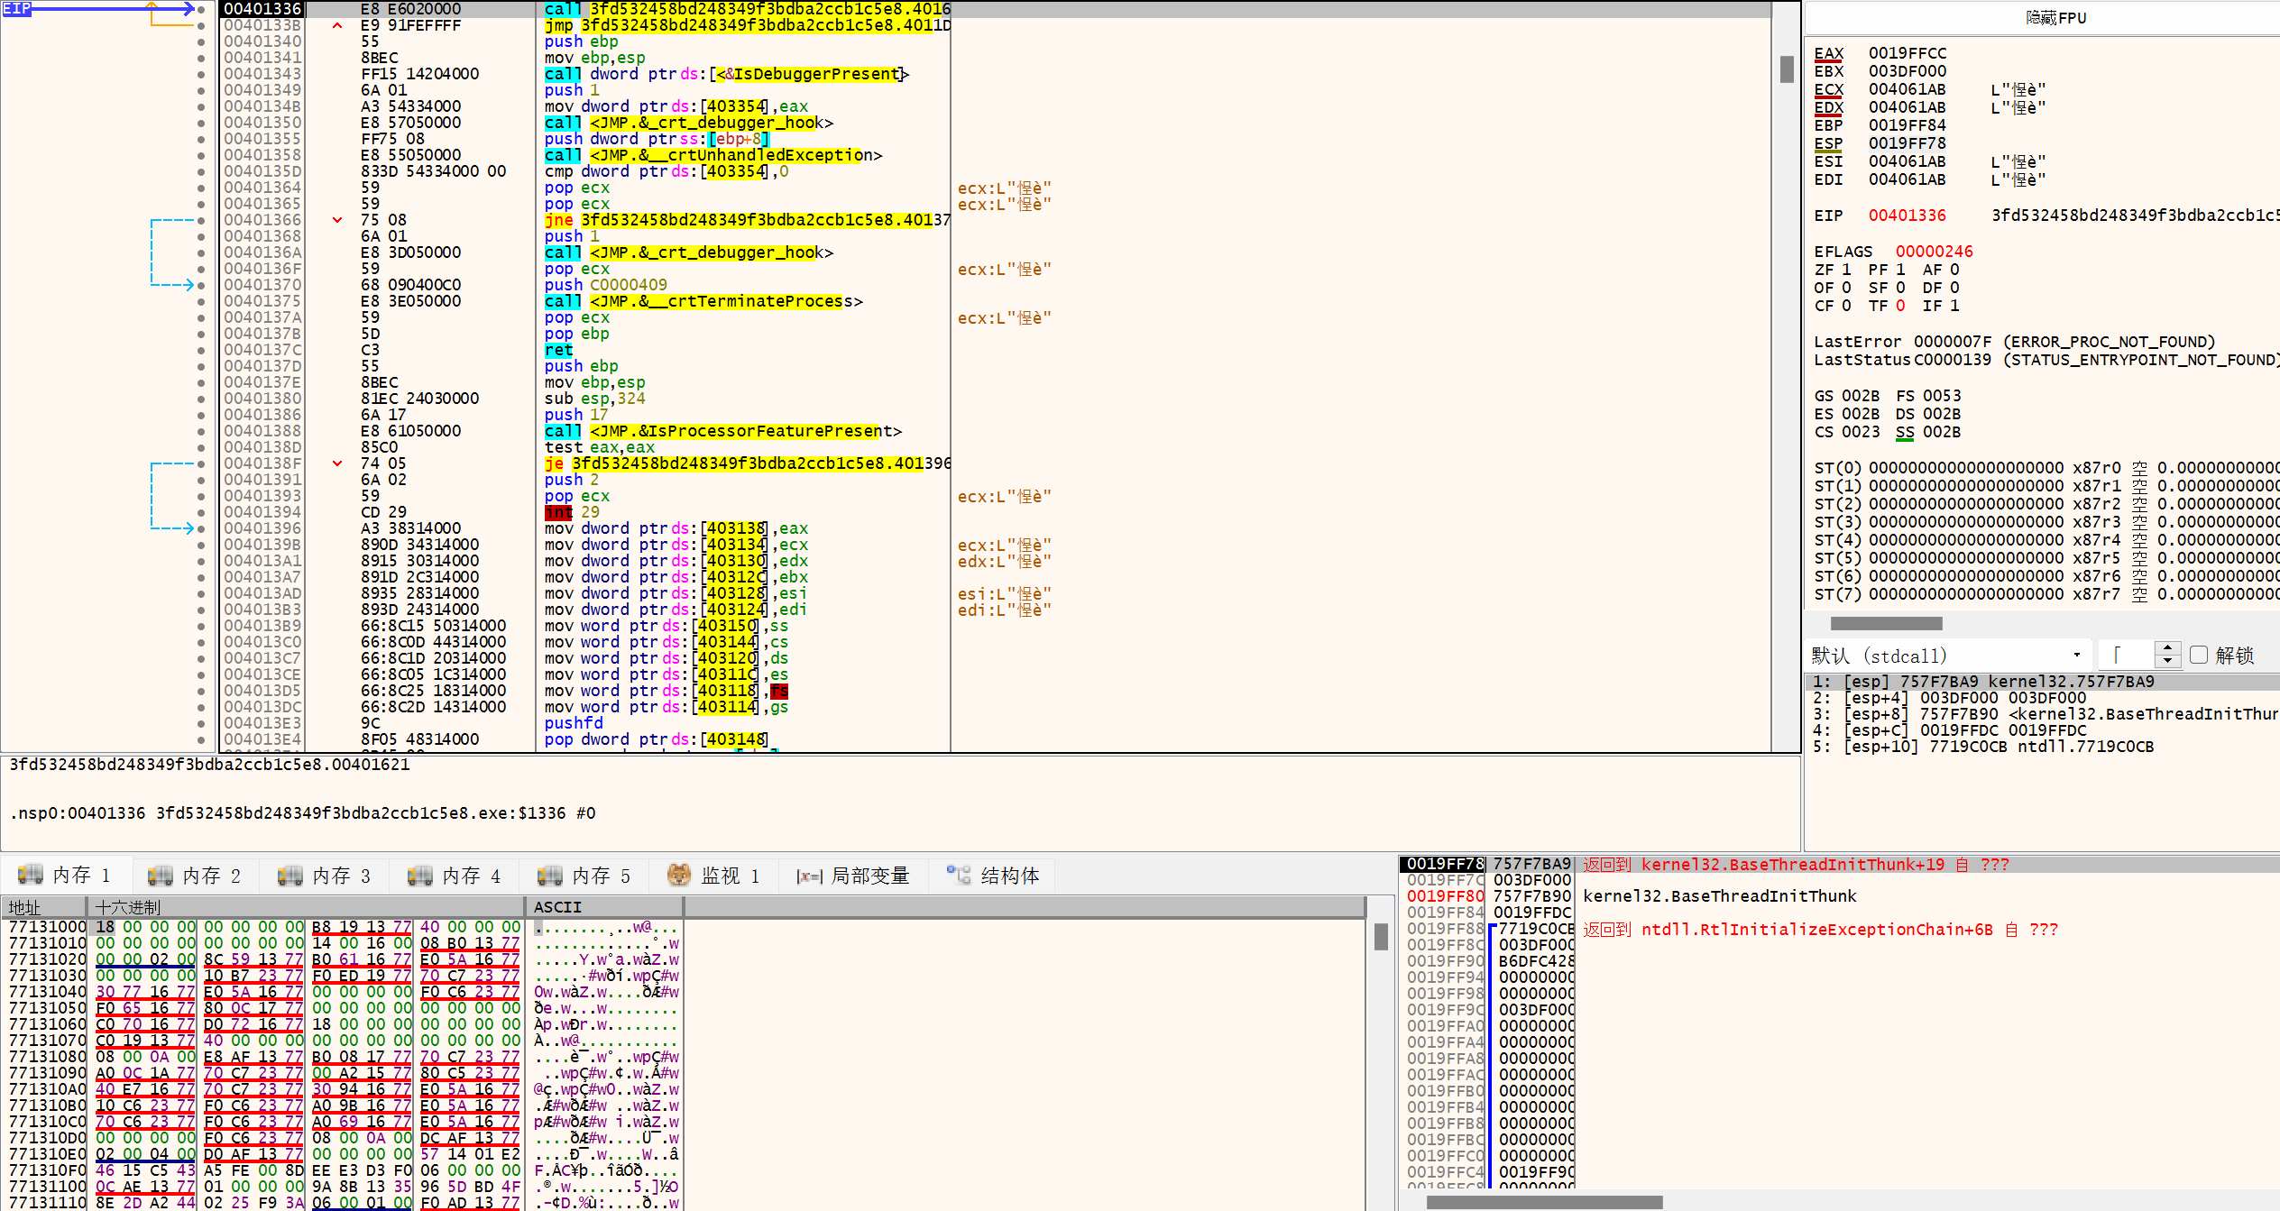The height and width of the screenshot is (1211, 2280).
Task: Toggle breakpoint dot at address 00401358
Action: tap(201, 155)
